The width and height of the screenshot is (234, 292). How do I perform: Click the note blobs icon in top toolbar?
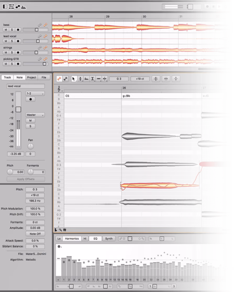pyautogui.click(x=18, y=7)
